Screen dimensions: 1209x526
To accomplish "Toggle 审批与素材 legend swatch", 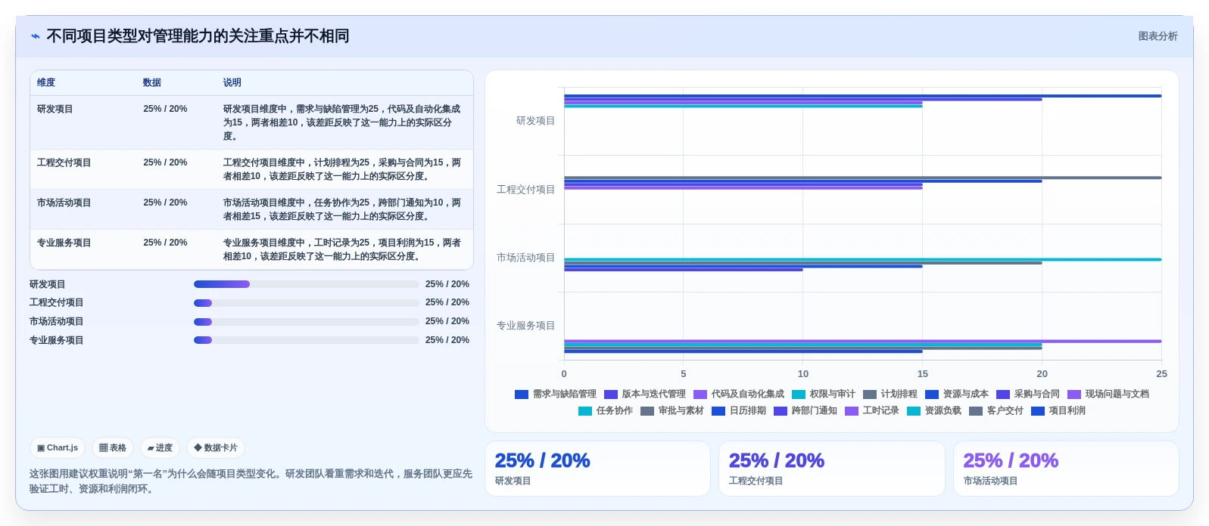I will (x=647, y=411).
